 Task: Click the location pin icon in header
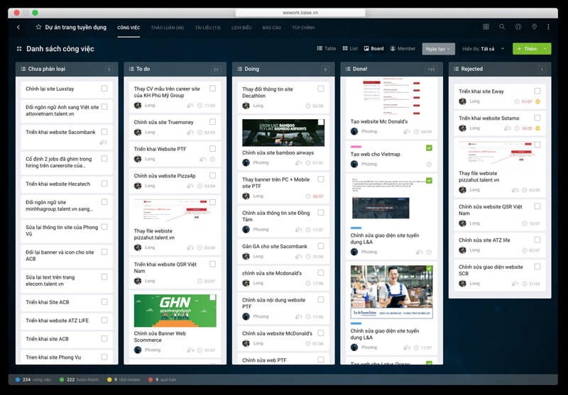pyautogui.click(x=535, y=27)
